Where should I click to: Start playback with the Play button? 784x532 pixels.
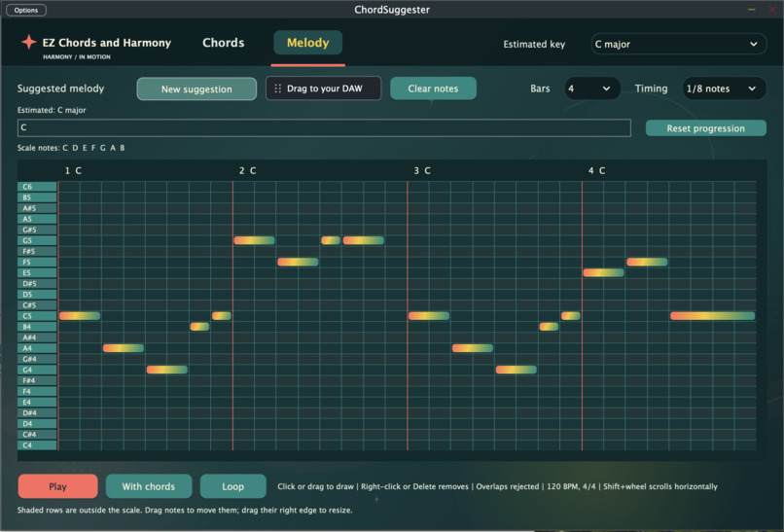[x=57, y=486]
